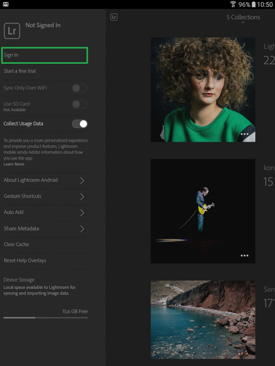275x366 pixels.
Task: Expand chevron next to Gesture Shortcuts
Action: click(x=82, y=196)
